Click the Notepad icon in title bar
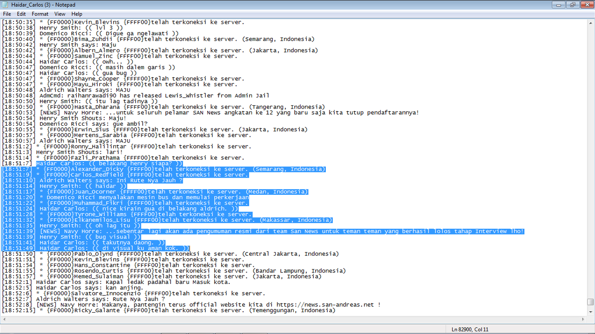The height and width of the screenshot is (334, 595). [x=6, y=5]
